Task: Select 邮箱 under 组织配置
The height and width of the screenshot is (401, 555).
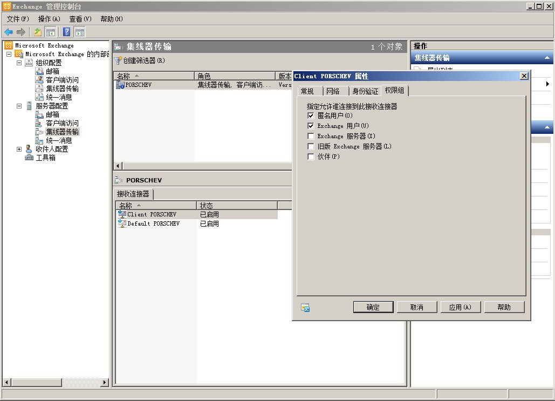Action: [x=52, y=72]
